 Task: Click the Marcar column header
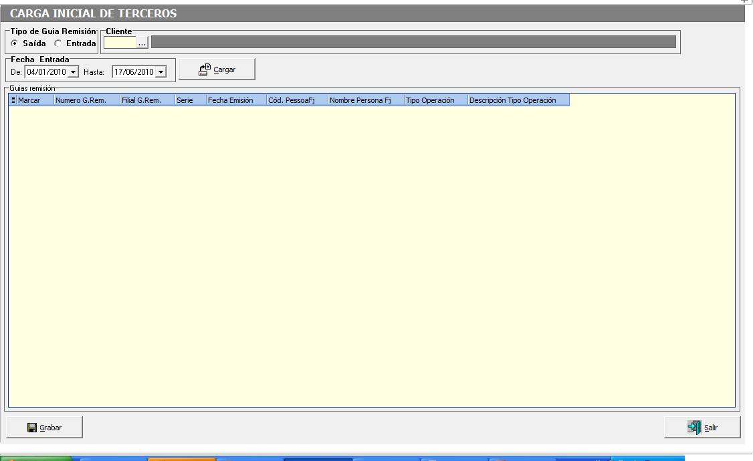tap(35, 100)
